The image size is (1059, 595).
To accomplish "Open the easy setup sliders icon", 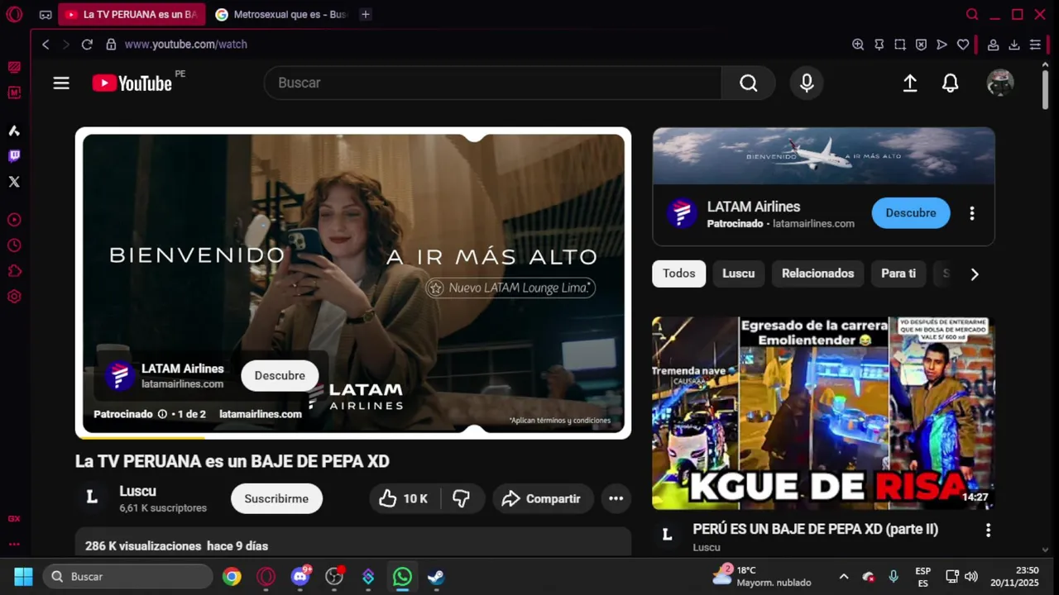I will click(1035, 45).
